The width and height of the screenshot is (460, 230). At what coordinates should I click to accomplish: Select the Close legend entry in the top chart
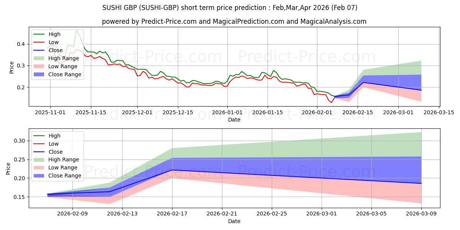click(x=56, y=50)
